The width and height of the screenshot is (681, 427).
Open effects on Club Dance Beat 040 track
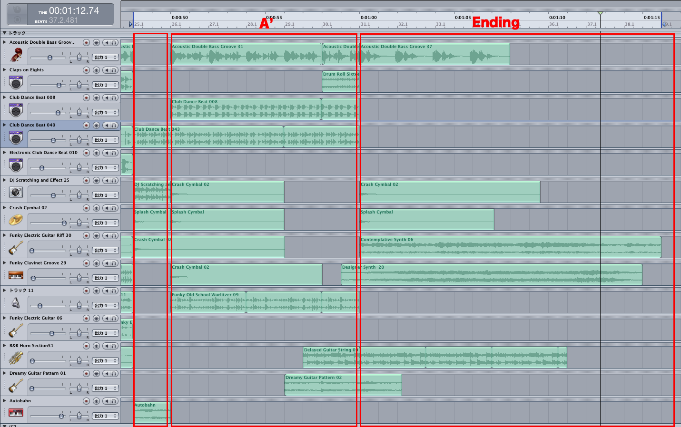coord(96,126)
